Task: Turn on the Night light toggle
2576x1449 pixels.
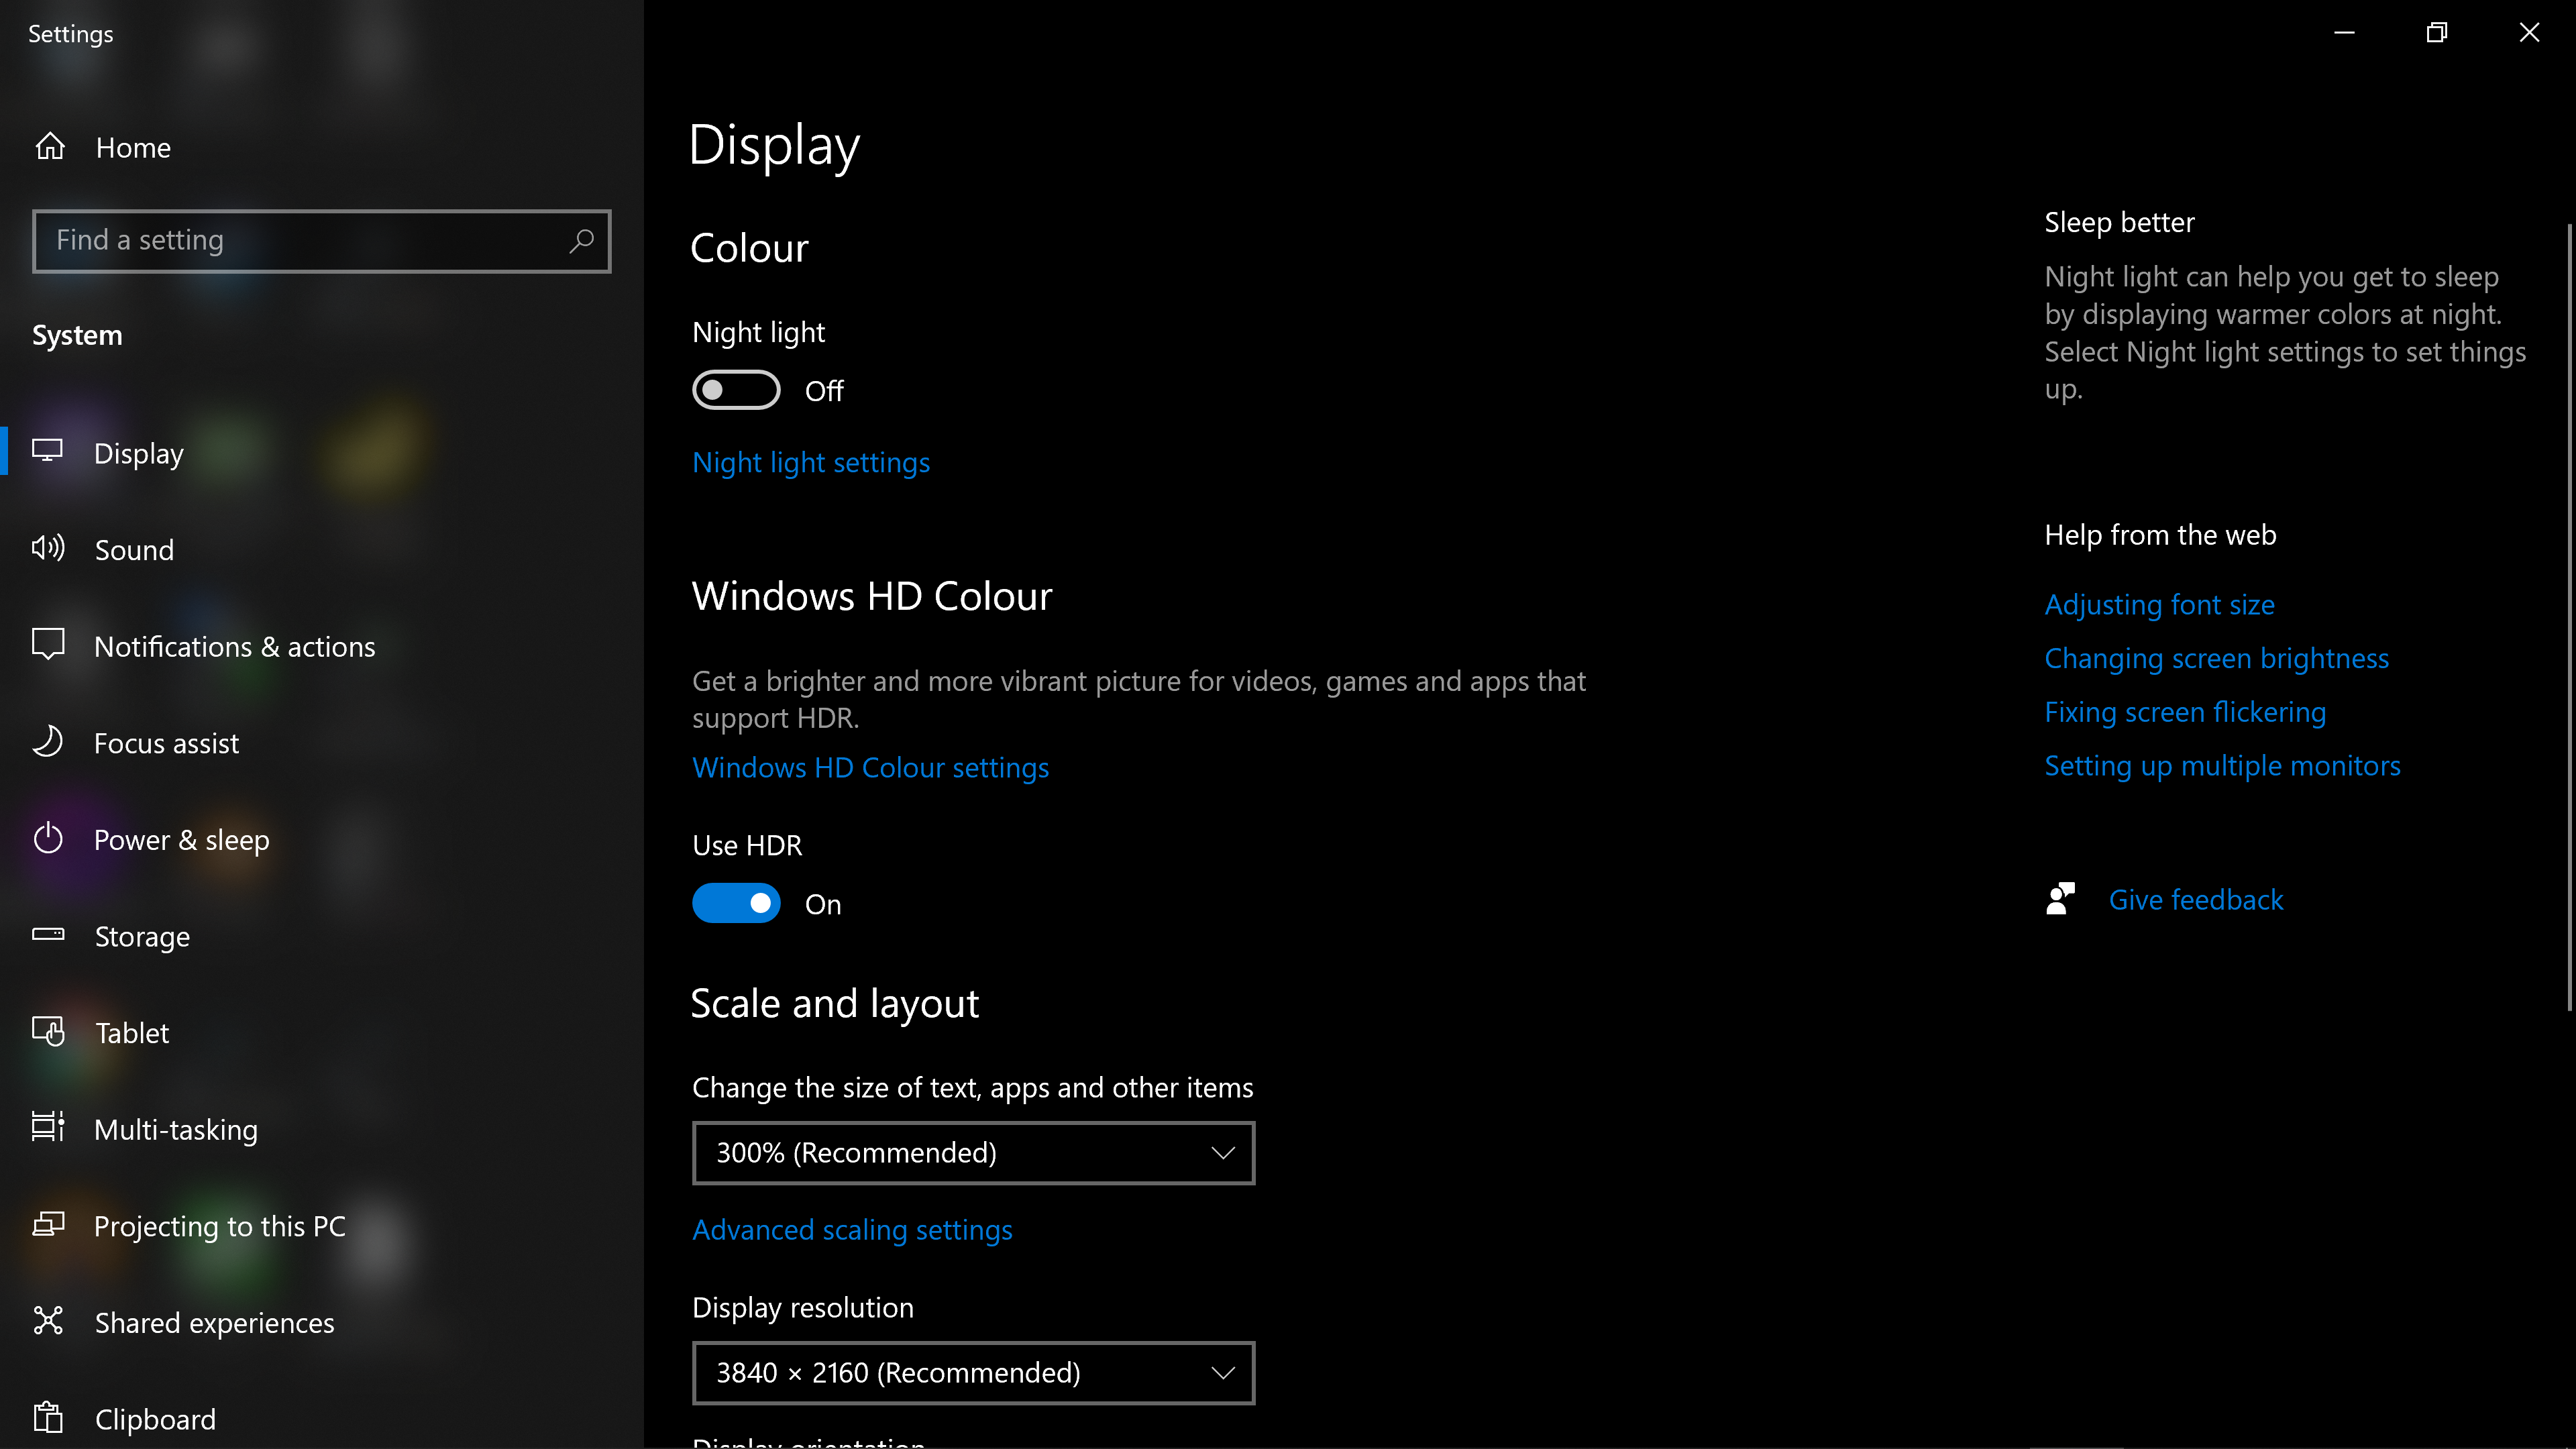Action: pos(736,390)
